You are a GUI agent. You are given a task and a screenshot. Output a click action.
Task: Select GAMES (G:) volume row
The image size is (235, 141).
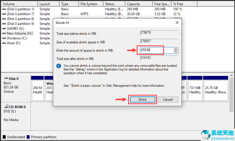pyautogui.click(x=16, y=29)
